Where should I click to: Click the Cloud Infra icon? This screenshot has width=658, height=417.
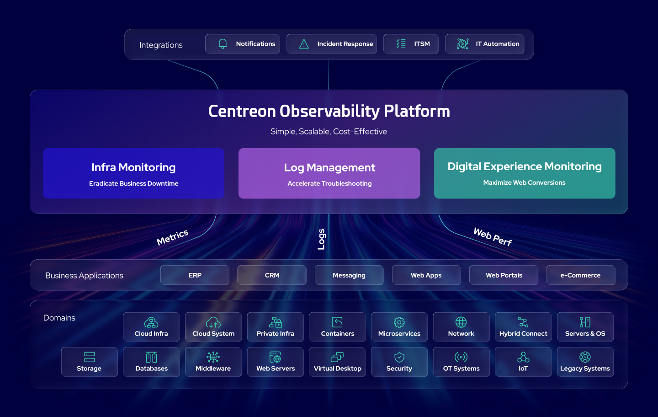point(151,322)
